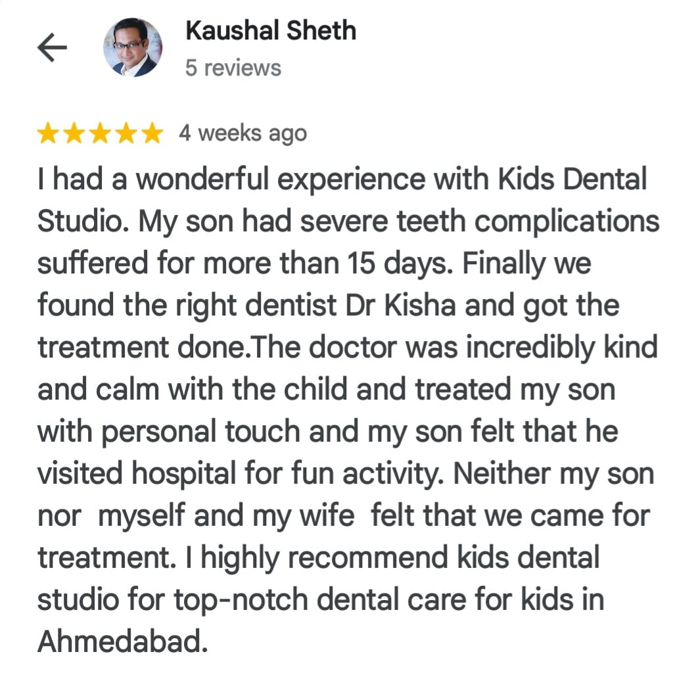
Task: Click the first yellow rating star
Action: click(48, 133)
